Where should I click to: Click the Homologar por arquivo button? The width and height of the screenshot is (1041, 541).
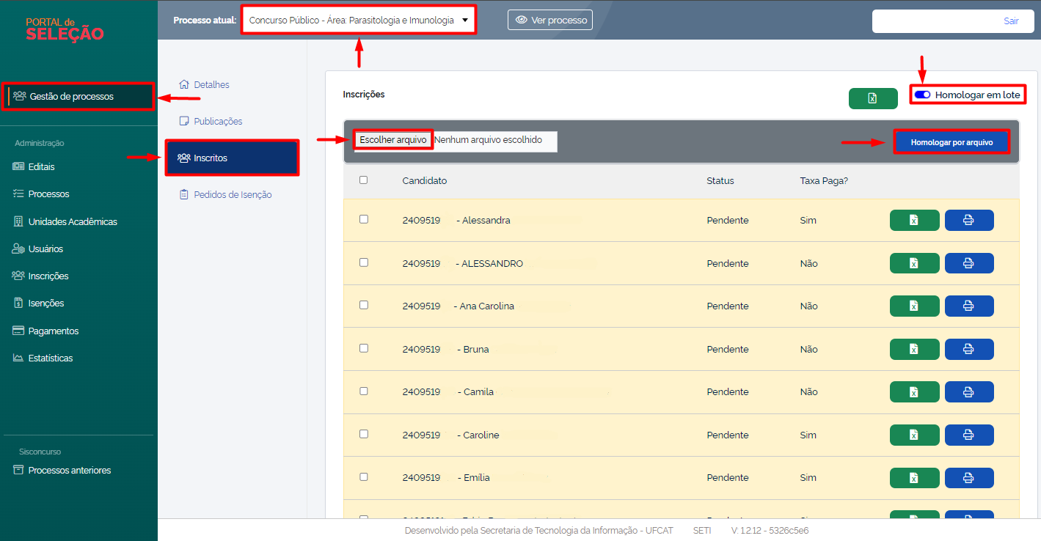[951, 142]
